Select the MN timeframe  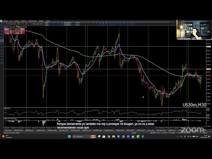tap(2, 63)
